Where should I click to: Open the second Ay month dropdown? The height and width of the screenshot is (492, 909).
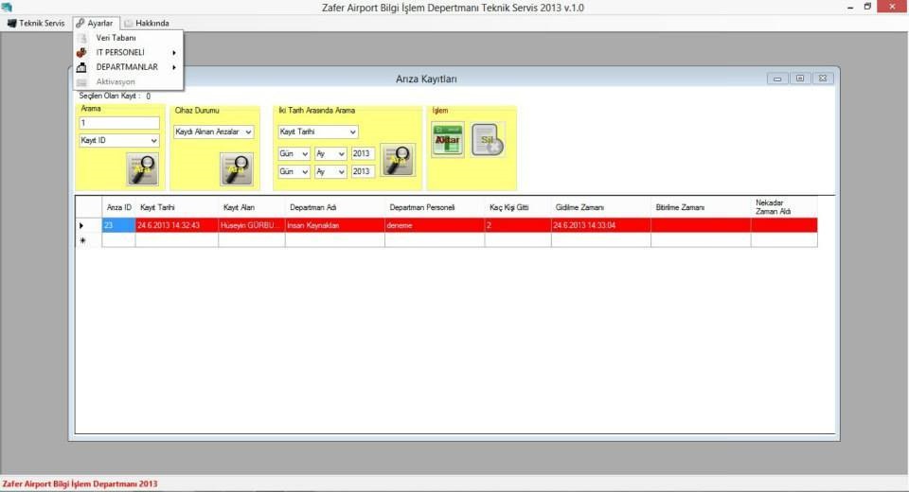pyautogui.click(x=330, y=171)
